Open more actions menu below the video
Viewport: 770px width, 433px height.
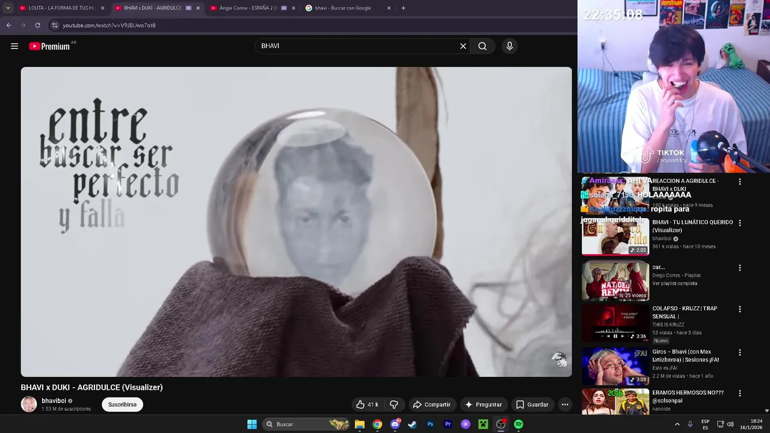pyautogui.click(x=565, y=405)
